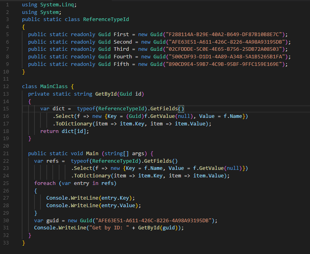The height and width of the screenshot is (254, 310).
Task: Click the GetById method name in its declaration
Action: pyautogui.click(x=107, y=94)
